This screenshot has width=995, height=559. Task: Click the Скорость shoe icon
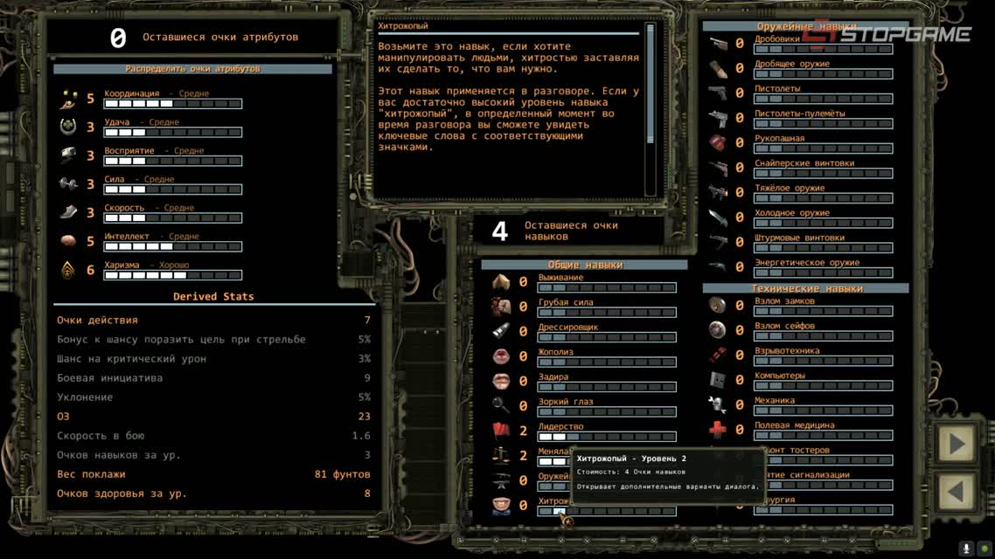click(68, 212)
